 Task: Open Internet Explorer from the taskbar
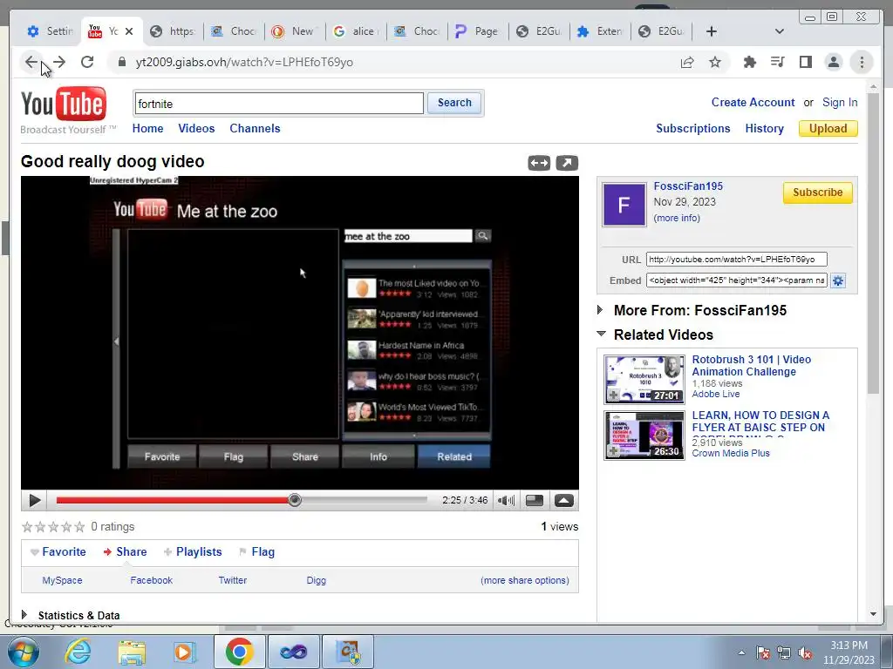pos(78,652)
